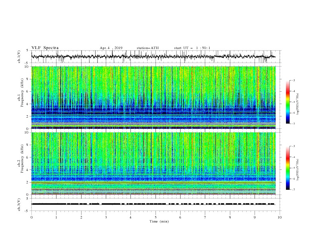The width and height of the screenshot is (315, 244).
Task: Click the "2" frequency tick of ch.1 spectrogram
Action: 28,116
